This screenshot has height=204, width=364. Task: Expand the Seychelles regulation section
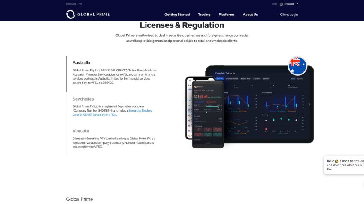(x=83, y=99)
